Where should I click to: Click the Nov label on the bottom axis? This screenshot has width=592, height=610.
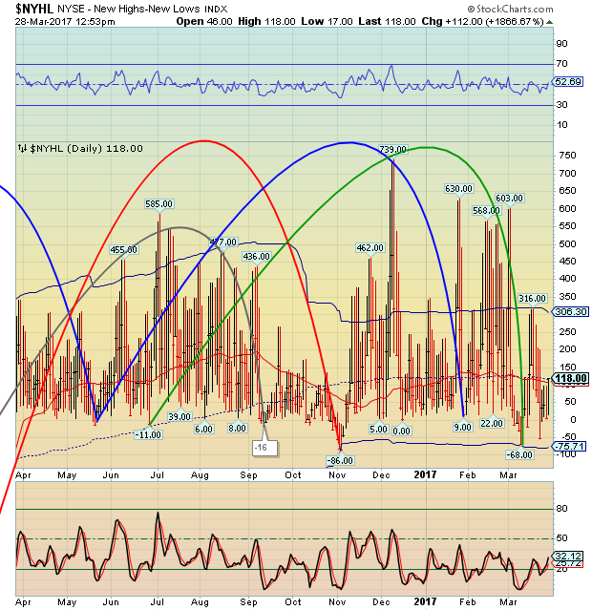tap(336, 601)
